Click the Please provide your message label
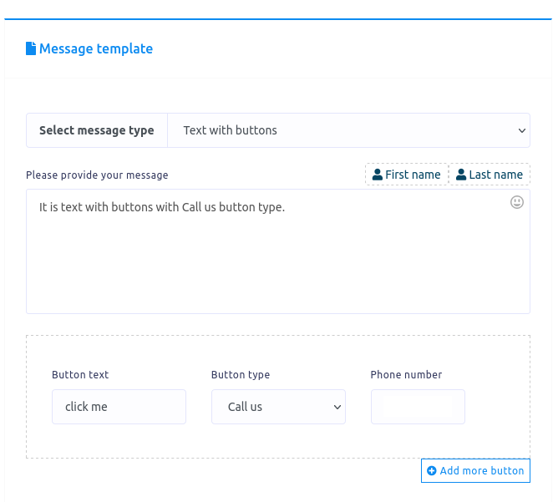 click(97, 175)
